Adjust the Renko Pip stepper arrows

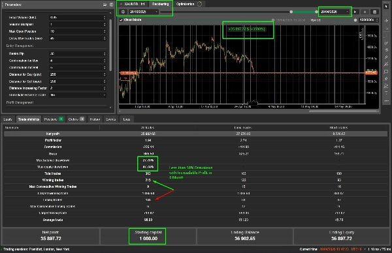pos(105,53)
